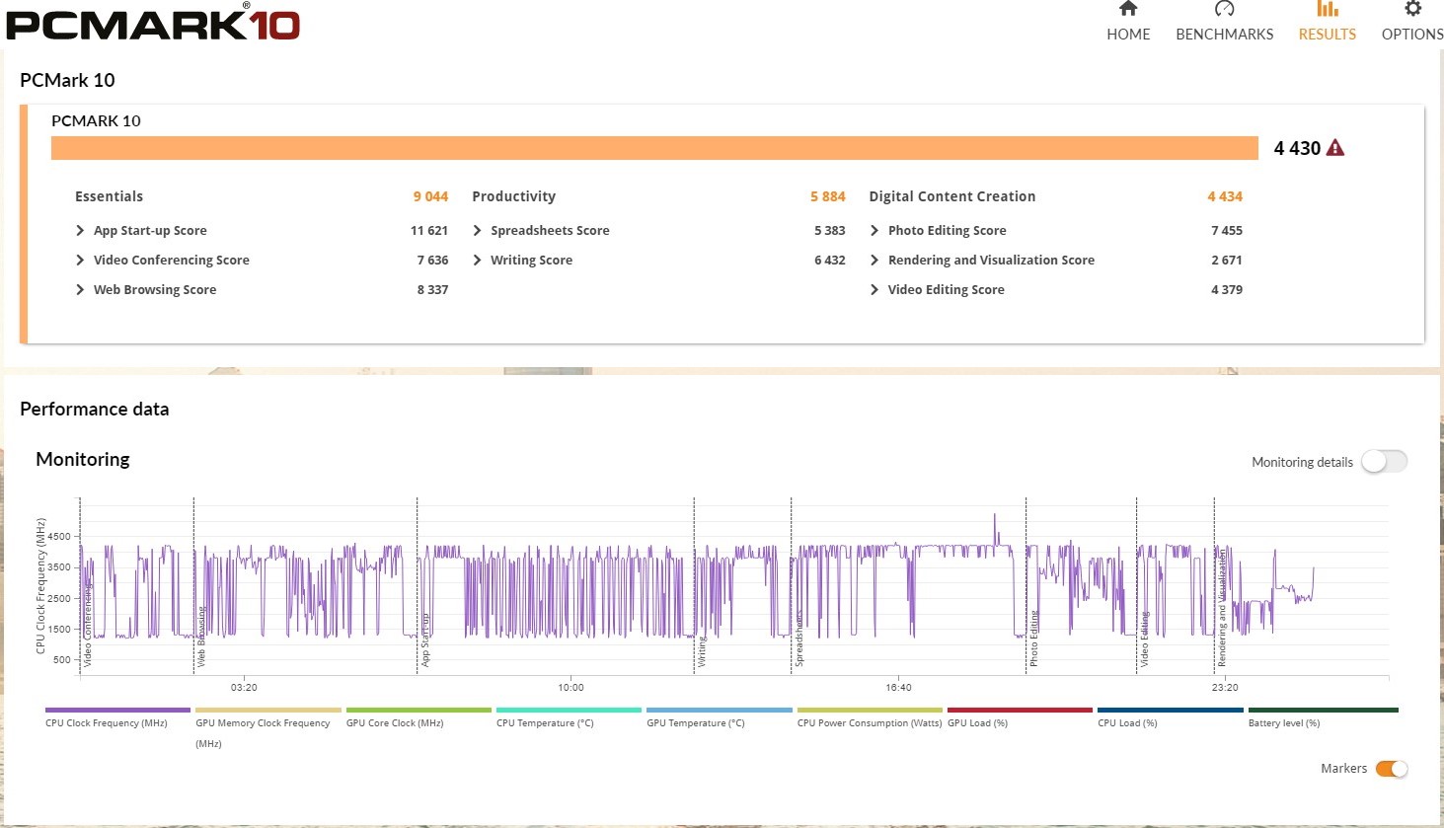
Task: Click the Digital Content Creation heading
Action: 952,196
